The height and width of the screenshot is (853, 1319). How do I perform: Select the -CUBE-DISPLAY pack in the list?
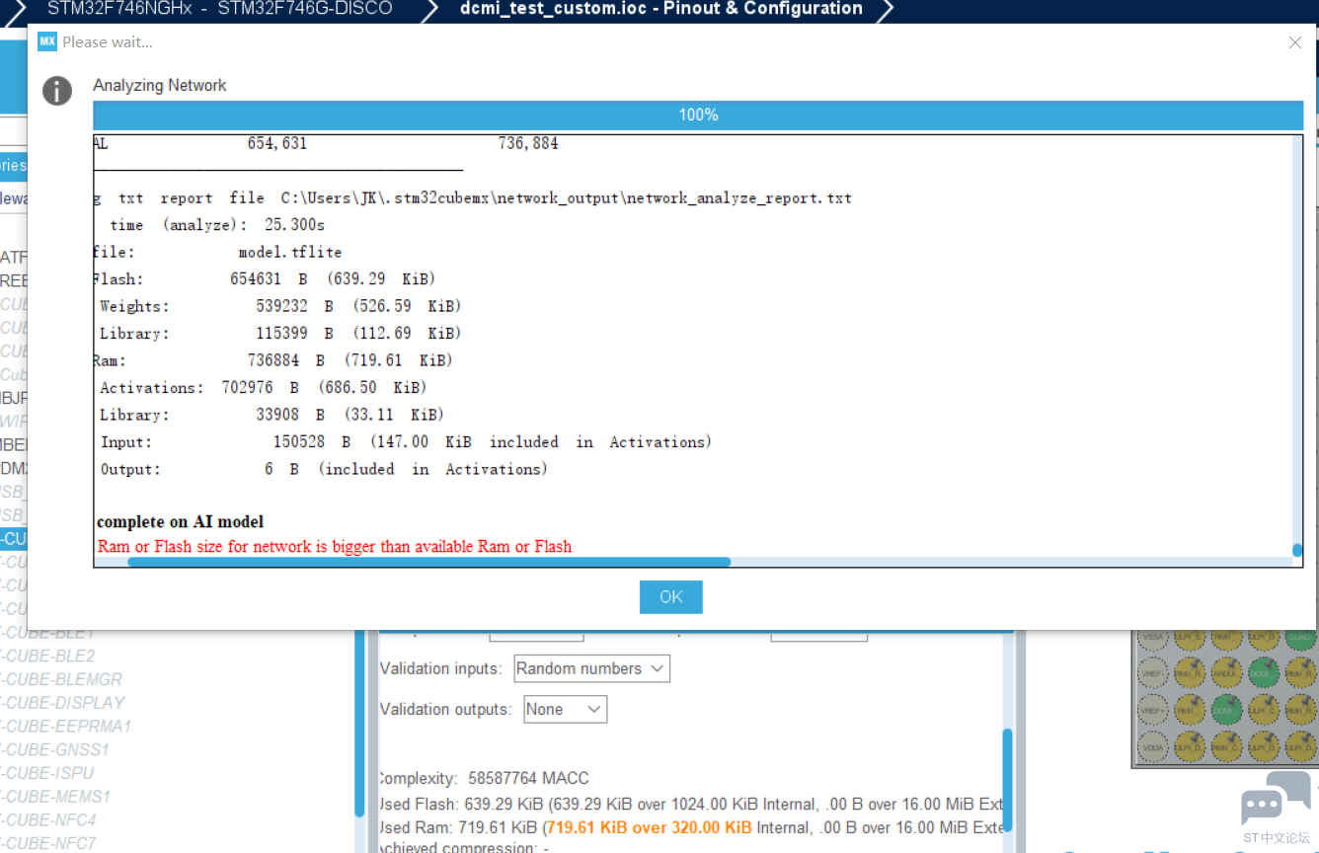(x=62, y=703)
